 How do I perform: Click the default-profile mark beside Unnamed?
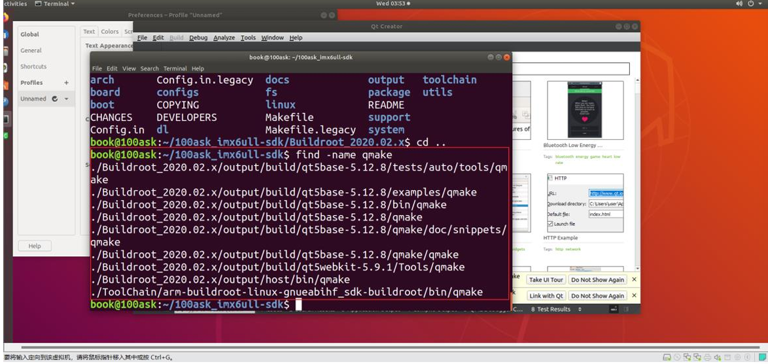[x=55, y=99]
